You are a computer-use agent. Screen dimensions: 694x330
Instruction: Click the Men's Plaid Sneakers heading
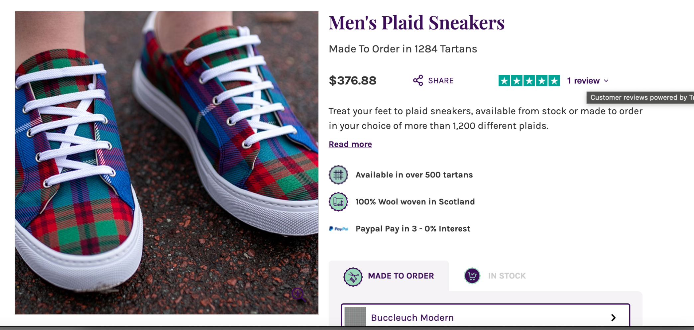[416, 23]
